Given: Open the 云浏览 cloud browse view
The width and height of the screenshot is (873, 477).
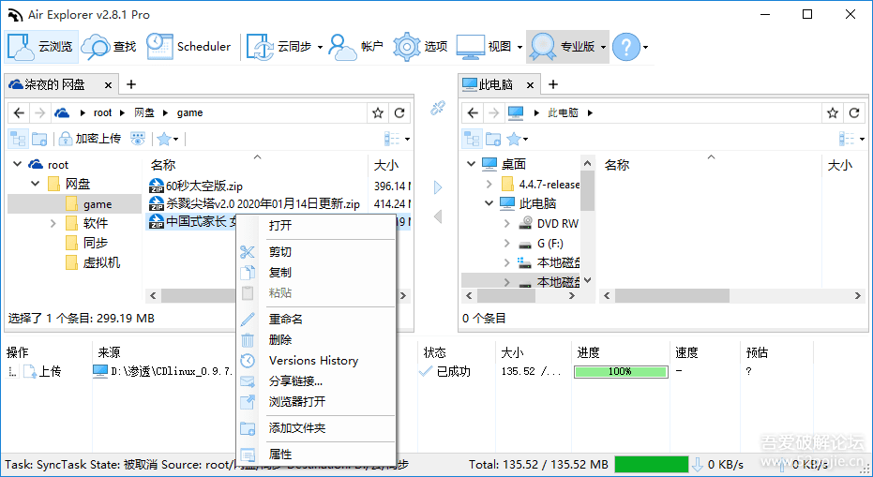Looking at the screenshot, I should (41, 47).
